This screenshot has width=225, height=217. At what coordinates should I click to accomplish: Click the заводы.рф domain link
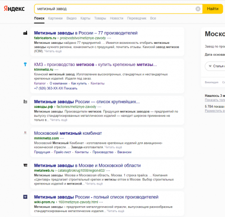[43, 107]
